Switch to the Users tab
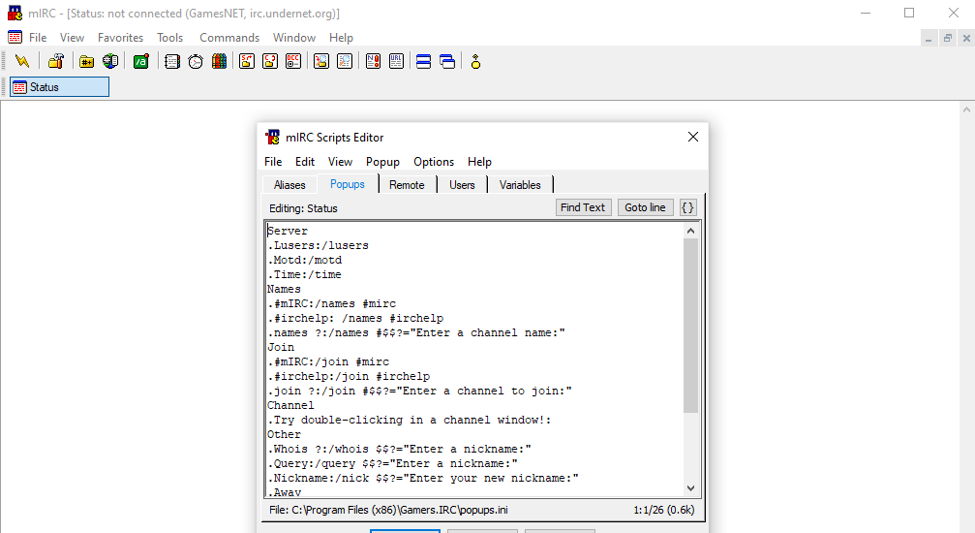Image resolution: width=975 pixels, height=533 pixels. [x=462, y=185]
